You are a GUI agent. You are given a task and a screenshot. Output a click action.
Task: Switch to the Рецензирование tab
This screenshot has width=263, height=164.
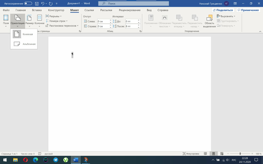click(129, 10)
